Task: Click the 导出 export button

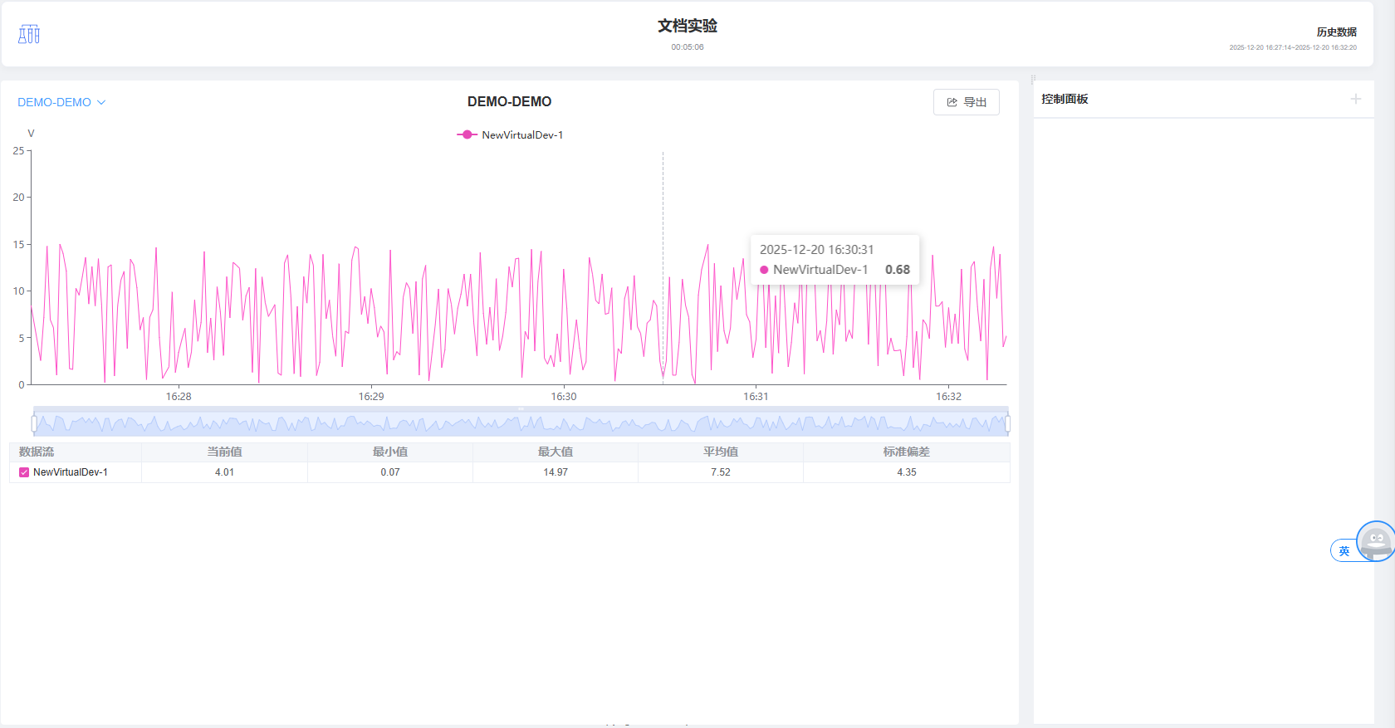Action: (966, 102)
